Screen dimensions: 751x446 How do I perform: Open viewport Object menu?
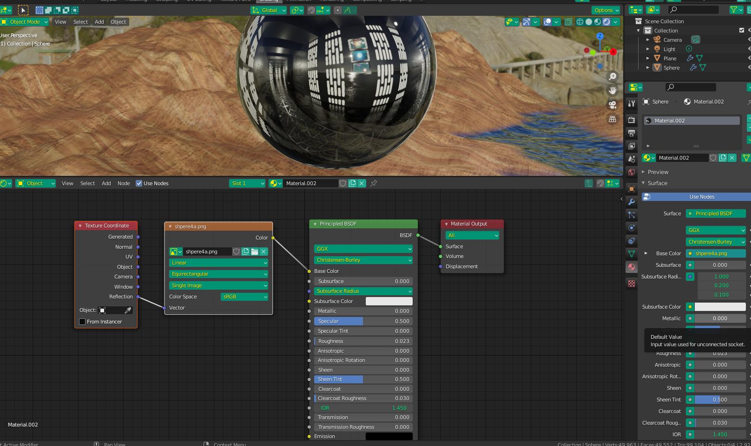(118, 22)
